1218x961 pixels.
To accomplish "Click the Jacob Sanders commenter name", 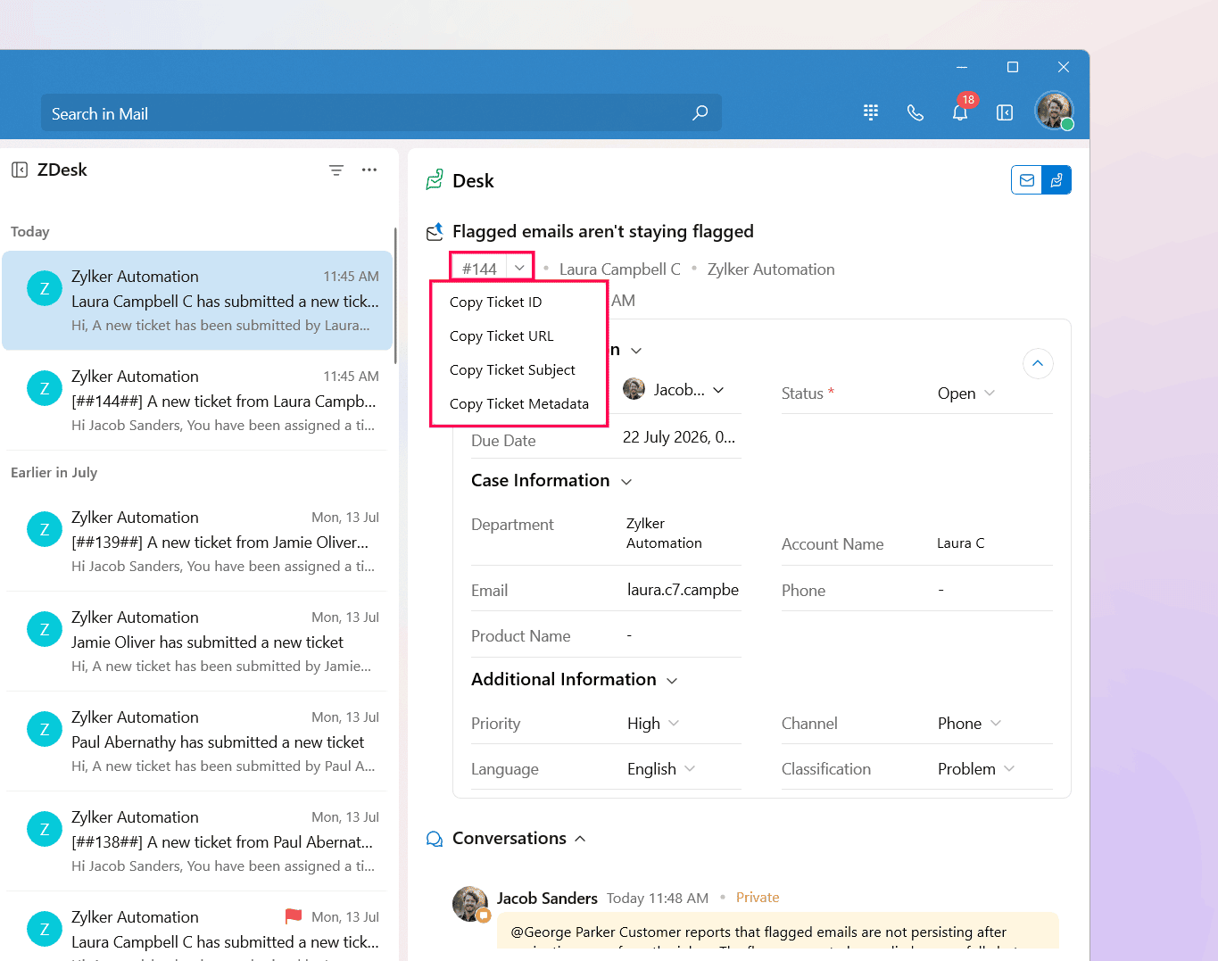I will pyautogui.click(x=547, y=899).
